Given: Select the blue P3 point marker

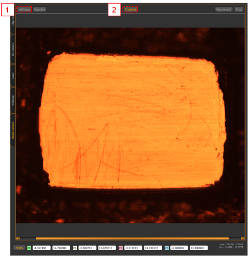Looking at the screenshot, I should point(166,248).
